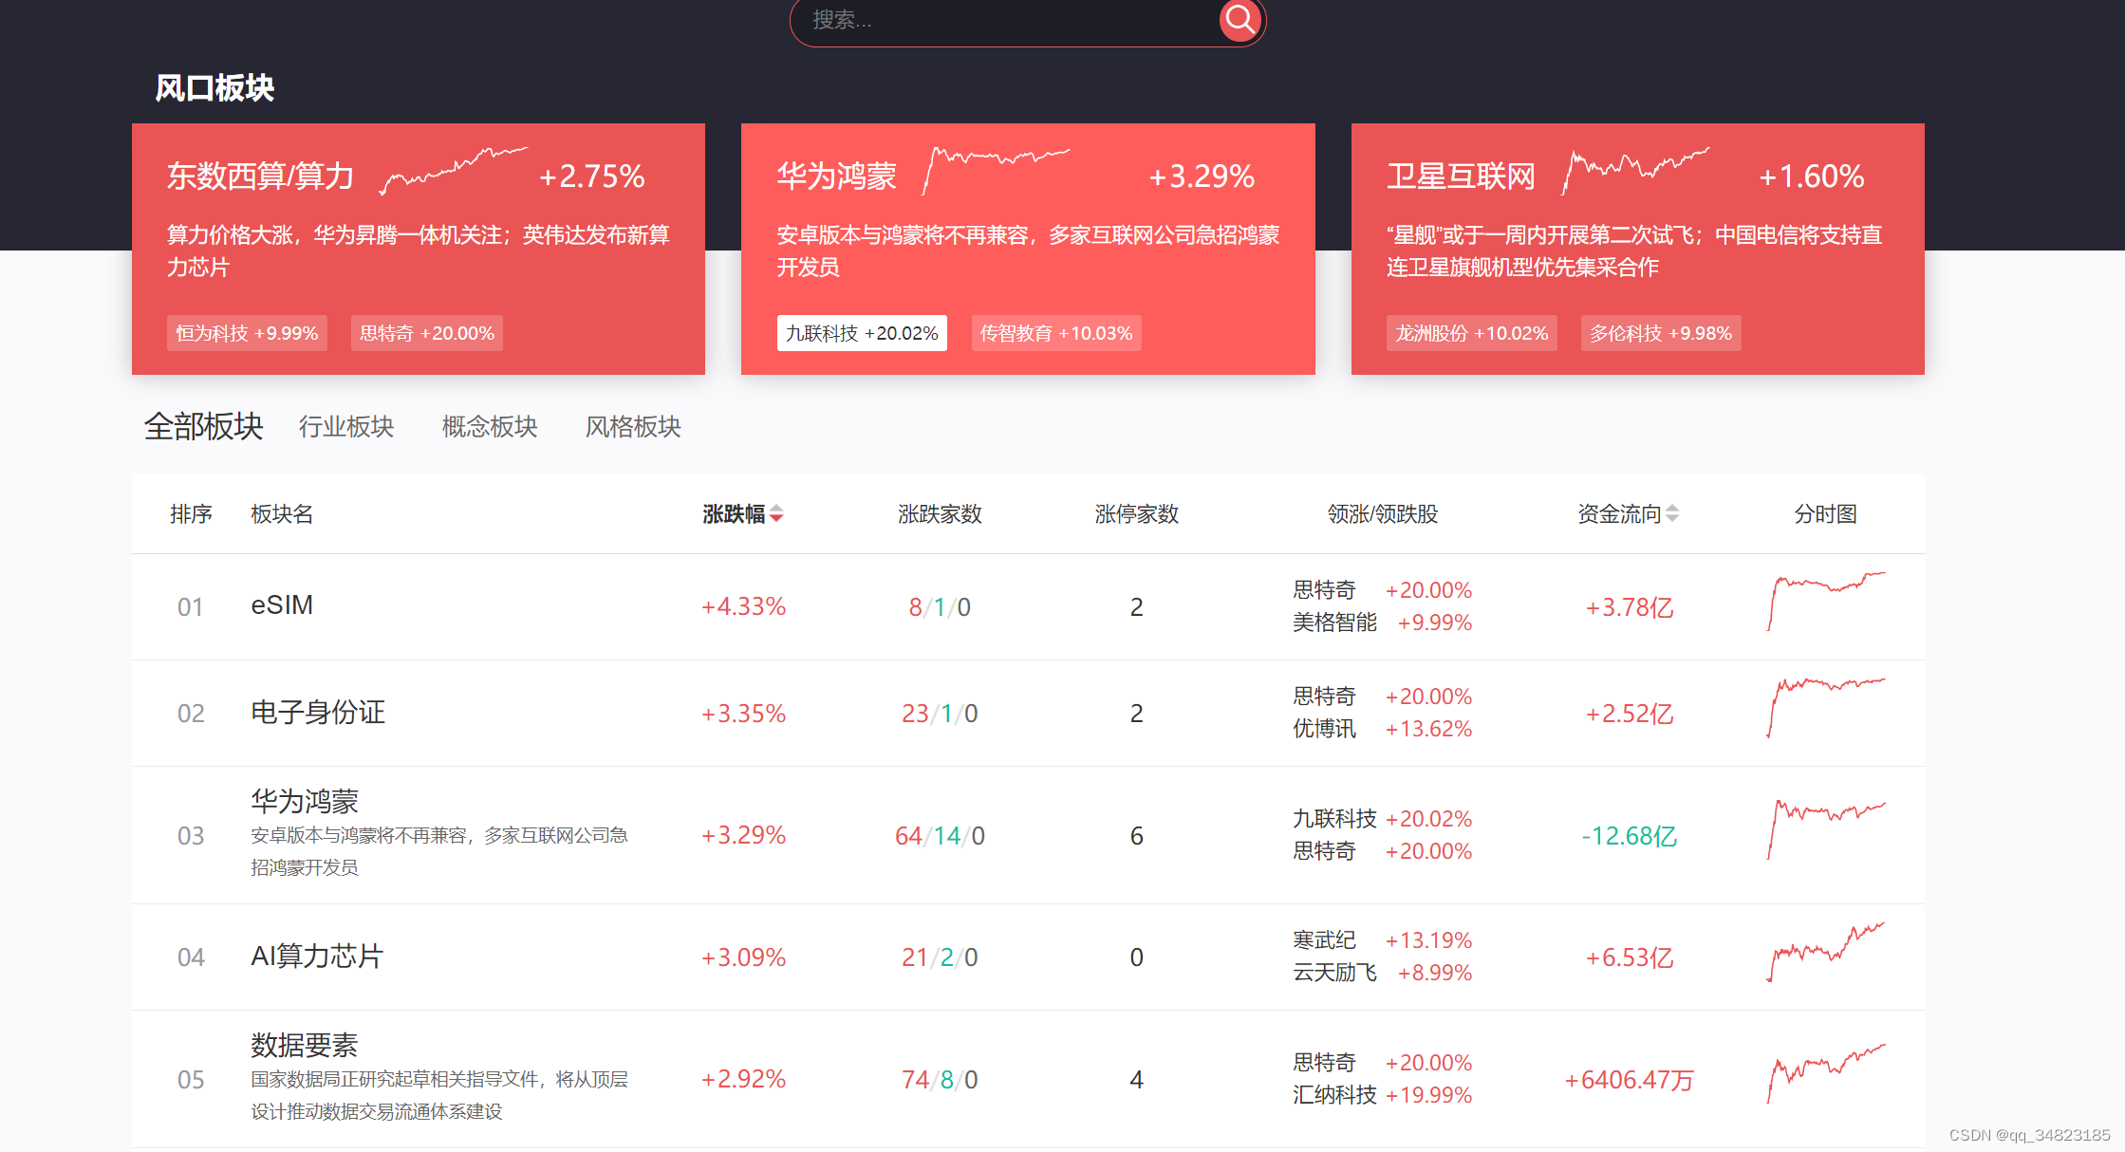The height and width of the screenshot is (1152, 2125).
Task: Sort by 资金流向 column arrow
Action: [x=1672, y=513]
